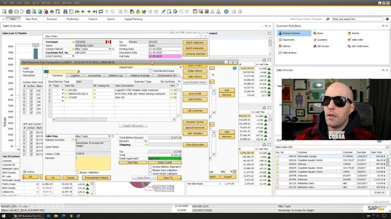Open Summary Type No Summary dropdown
The image size is (391, 219).
click(x=178, y=82)
